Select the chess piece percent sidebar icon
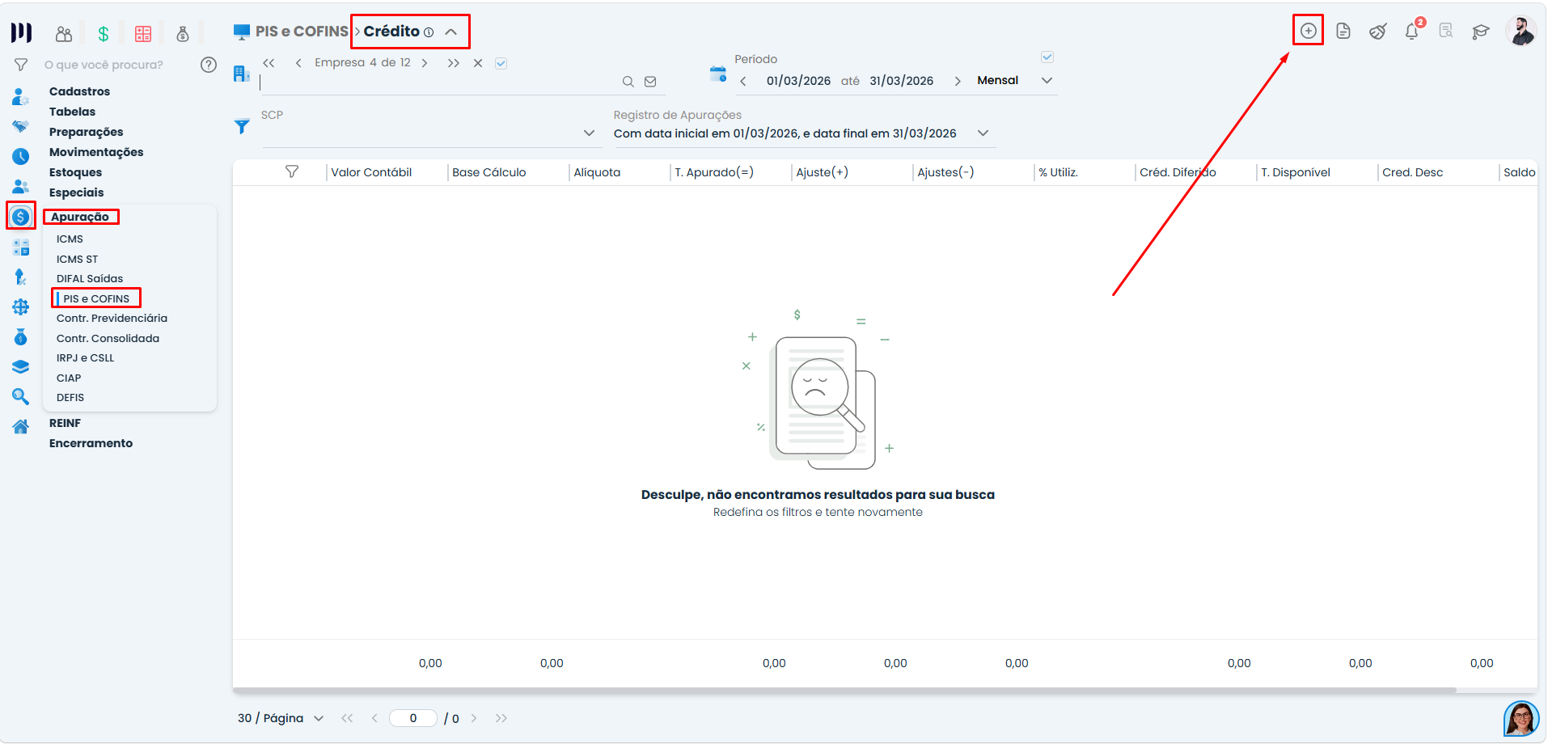 21,277
